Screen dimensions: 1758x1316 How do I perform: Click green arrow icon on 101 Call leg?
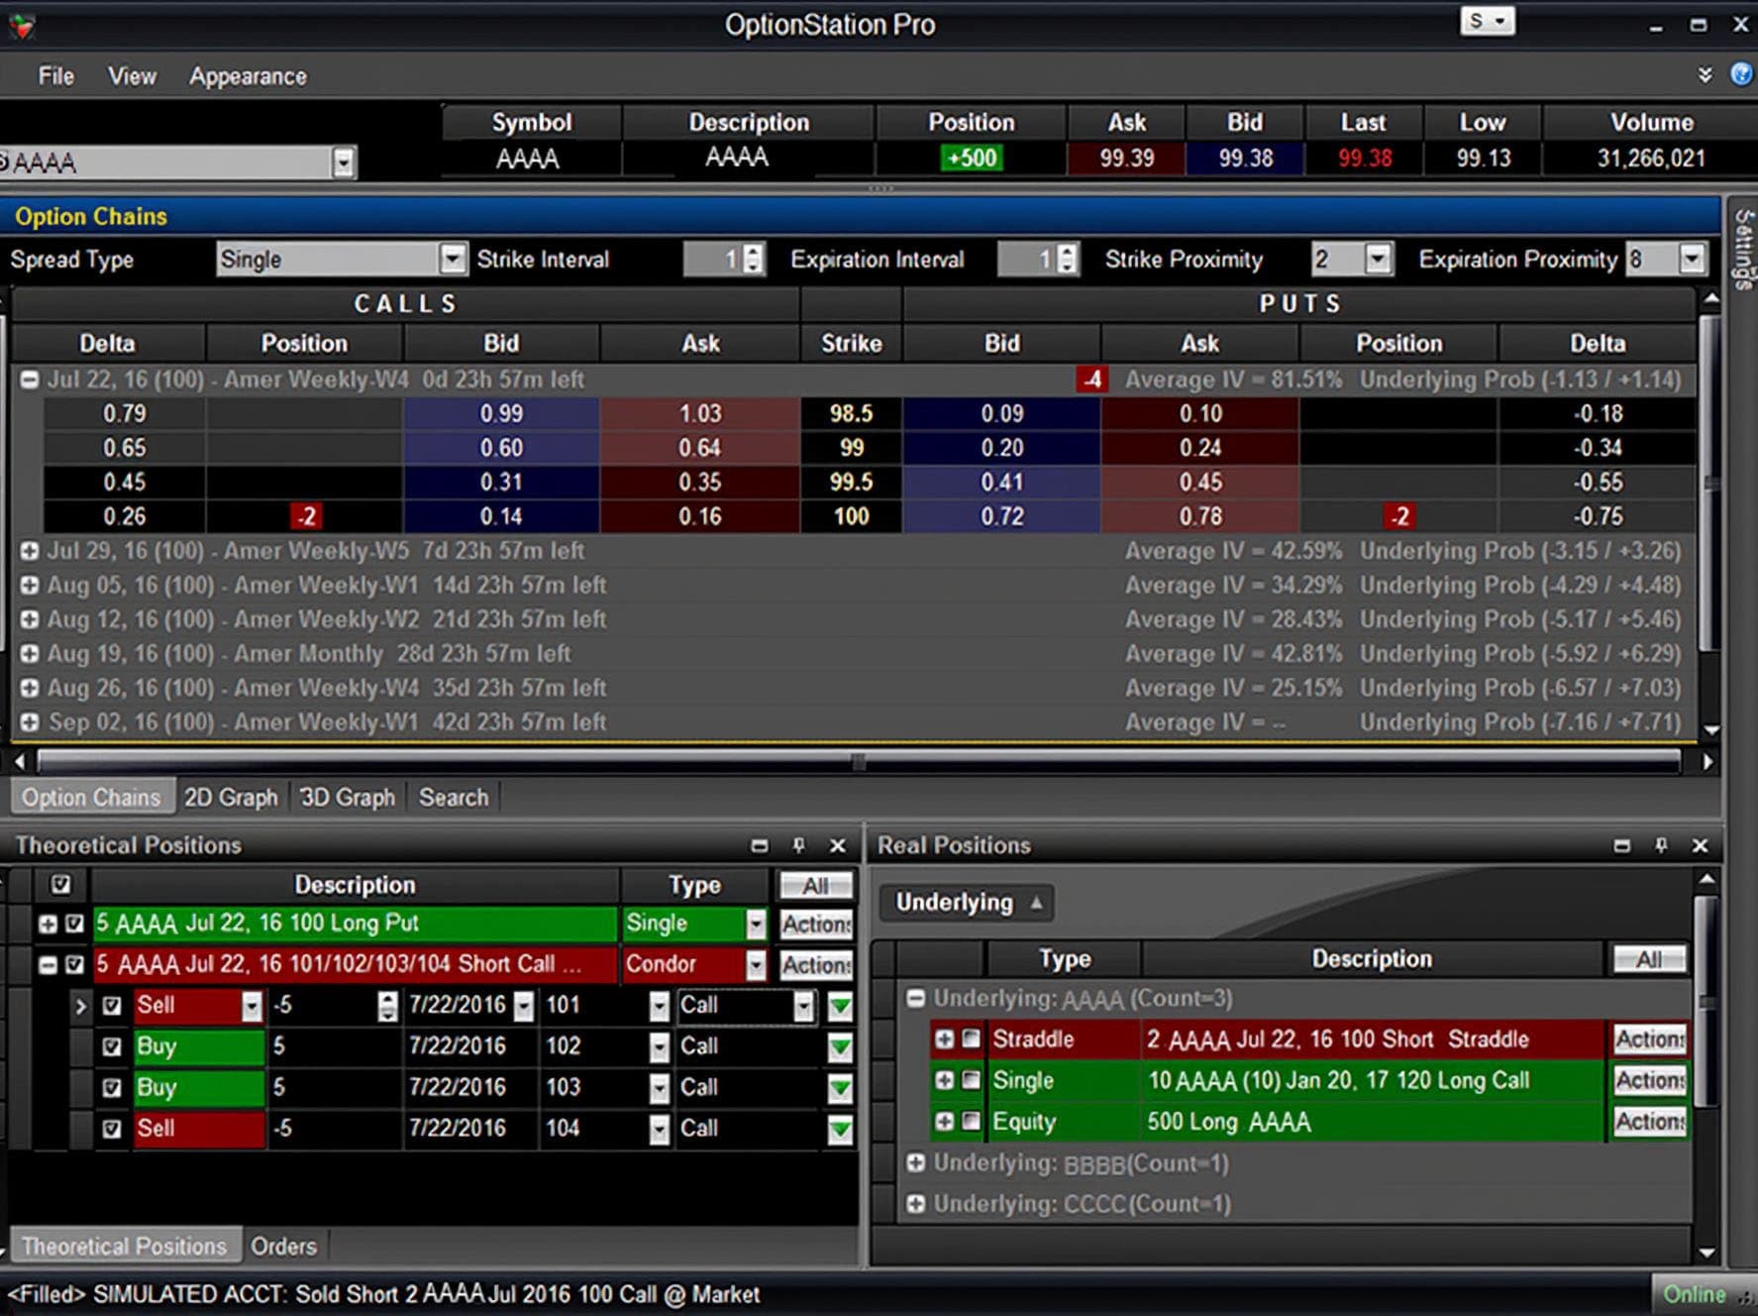click(x=840, y=1007)
